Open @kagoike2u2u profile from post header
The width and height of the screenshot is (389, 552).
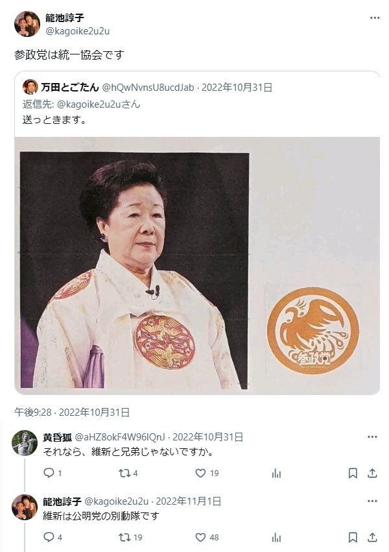click(x=77, y=31)
